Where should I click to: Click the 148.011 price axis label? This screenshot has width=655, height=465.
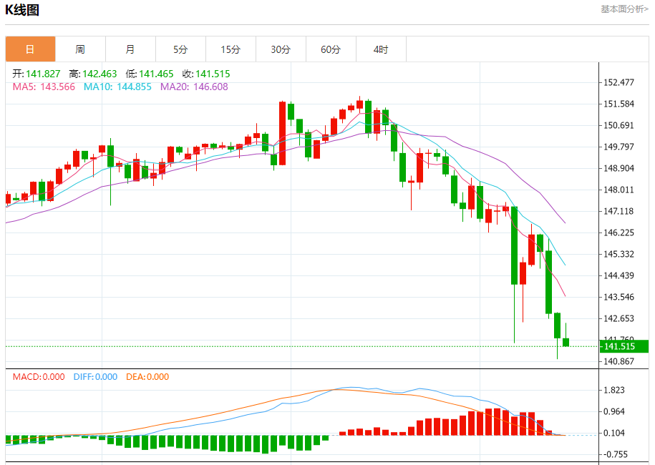pos(618,190)
